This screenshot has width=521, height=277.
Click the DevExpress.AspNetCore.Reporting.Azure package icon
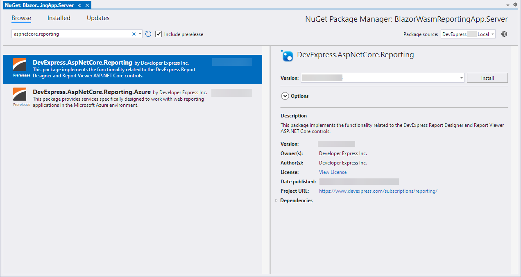pyautogui.click(x=20, y=94)
